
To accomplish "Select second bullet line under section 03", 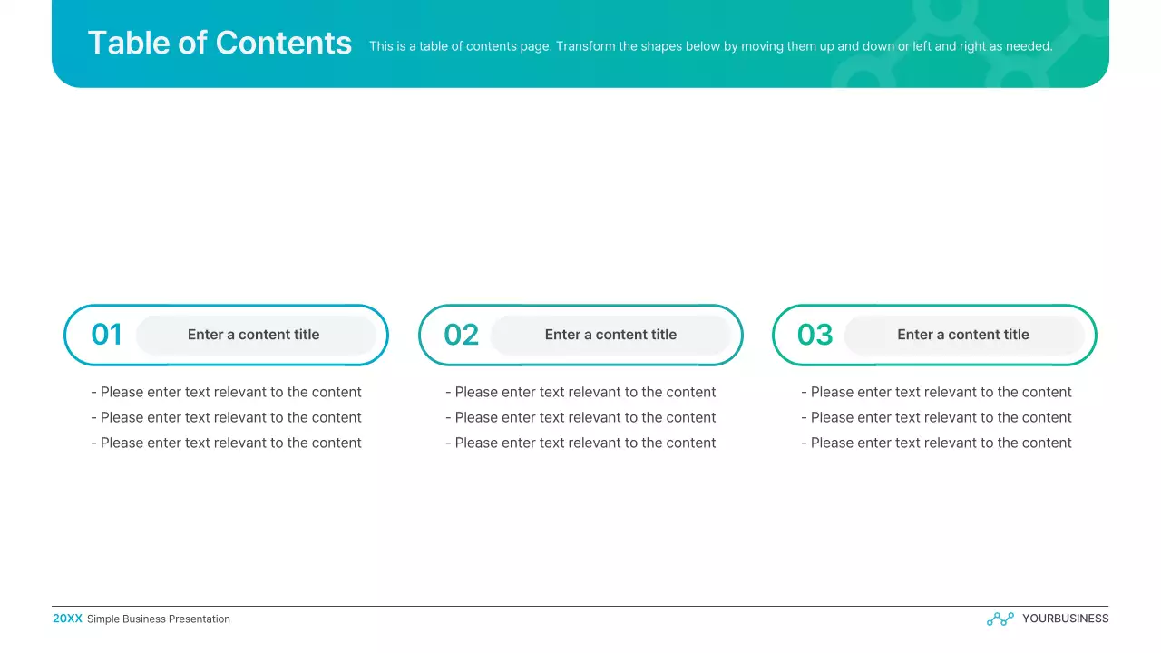I will click(937, 417).
